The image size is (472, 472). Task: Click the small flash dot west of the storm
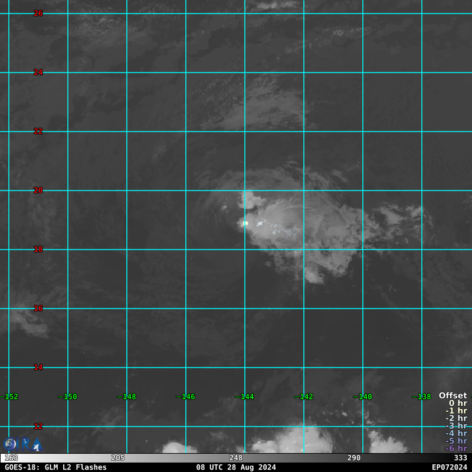coord(224,207)
